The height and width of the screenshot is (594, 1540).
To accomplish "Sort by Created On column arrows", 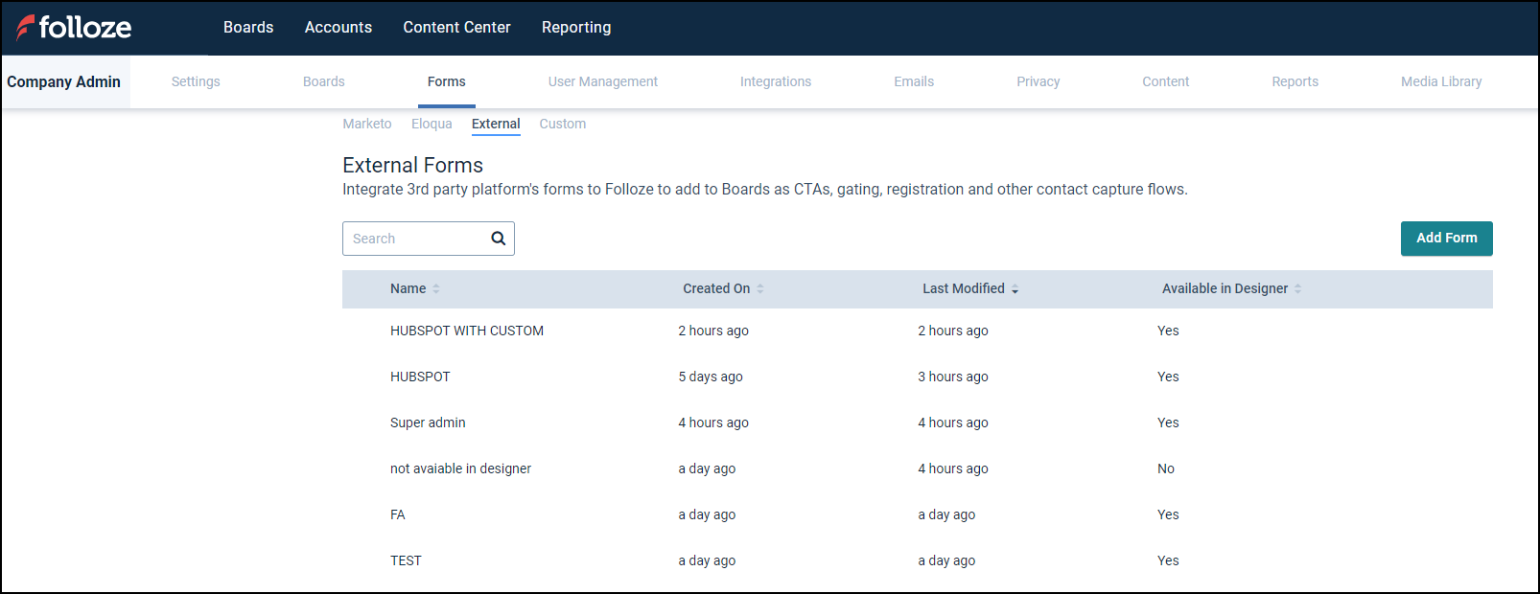I will click(760, 288).
